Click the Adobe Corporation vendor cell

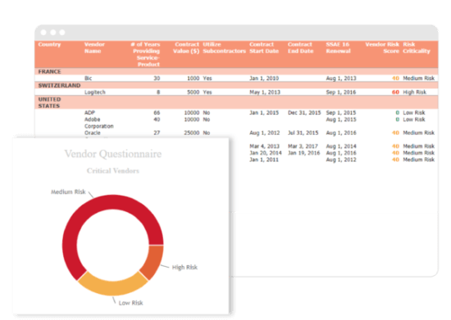[x=99, y=123]
